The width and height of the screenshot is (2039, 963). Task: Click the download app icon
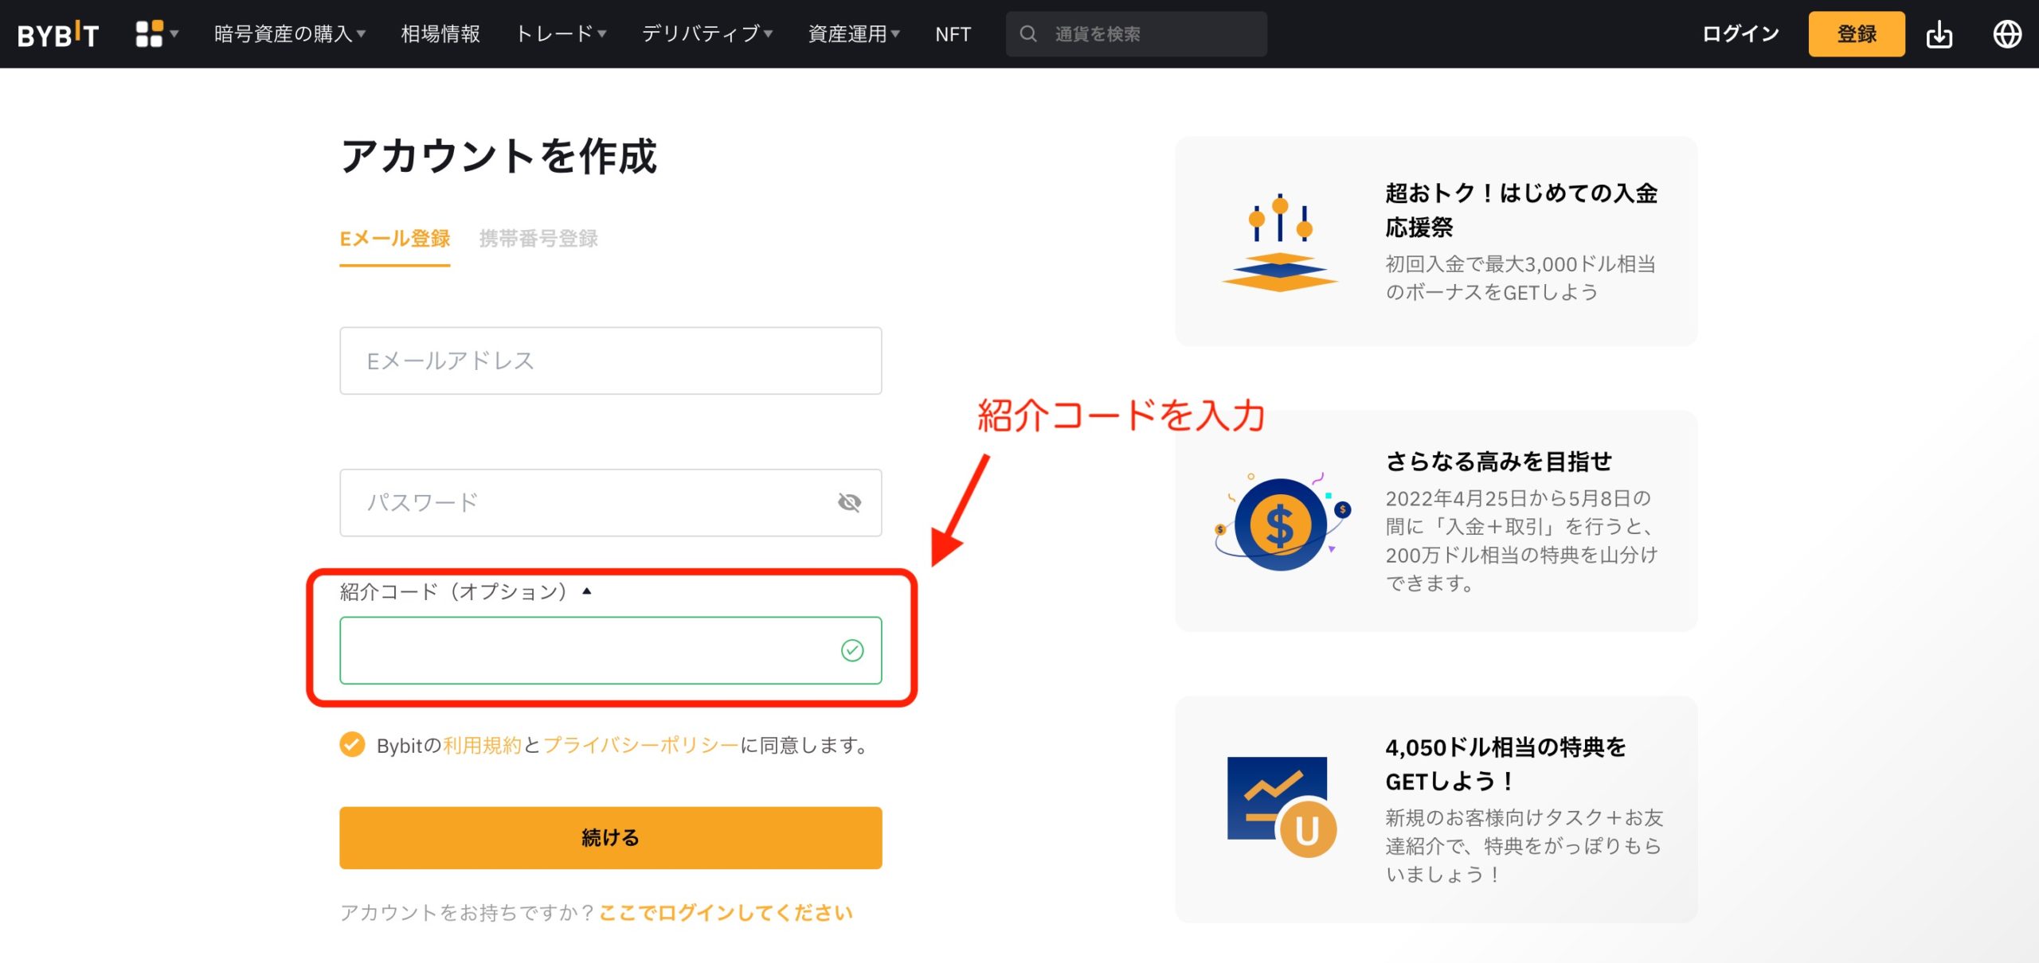pos(1939,34)
